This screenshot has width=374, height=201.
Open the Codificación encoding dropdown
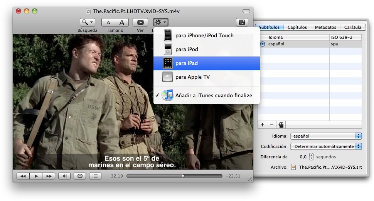[x=326, y=146]
